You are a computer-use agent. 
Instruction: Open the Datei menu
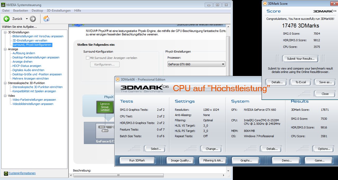(6, 11)
